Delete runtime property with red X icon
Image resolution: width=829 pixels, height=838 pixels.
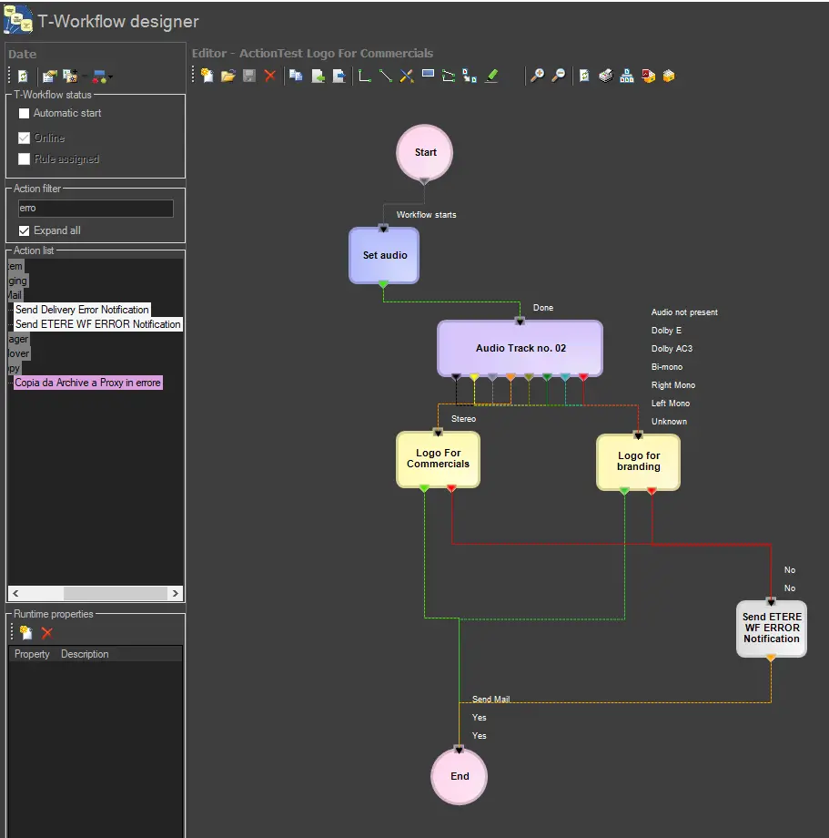point(47,633)
